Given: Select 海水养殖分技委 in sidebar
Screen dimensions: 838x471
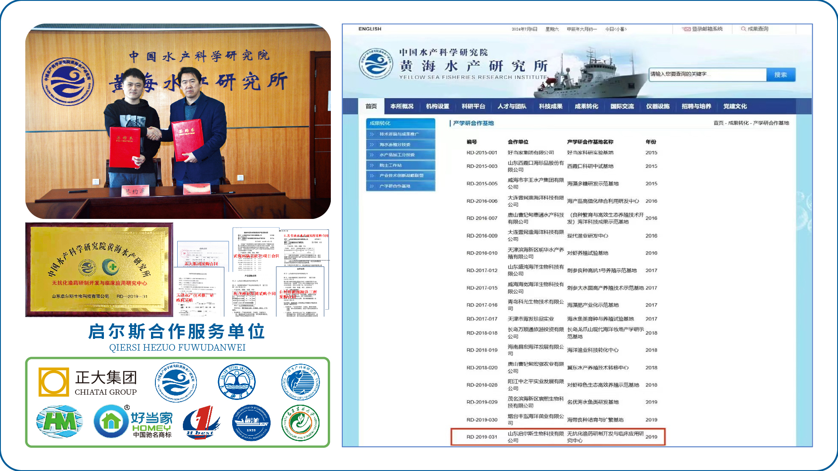Looking at the screenshot, I should pos(401,145).
